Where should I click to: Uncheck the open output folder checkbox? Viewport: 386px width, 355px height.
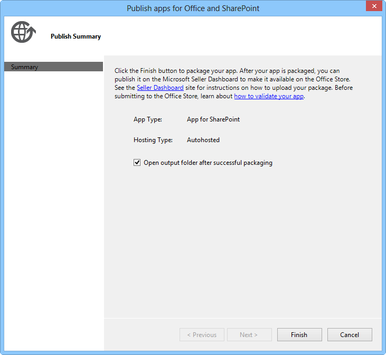[x=137, y=163]
